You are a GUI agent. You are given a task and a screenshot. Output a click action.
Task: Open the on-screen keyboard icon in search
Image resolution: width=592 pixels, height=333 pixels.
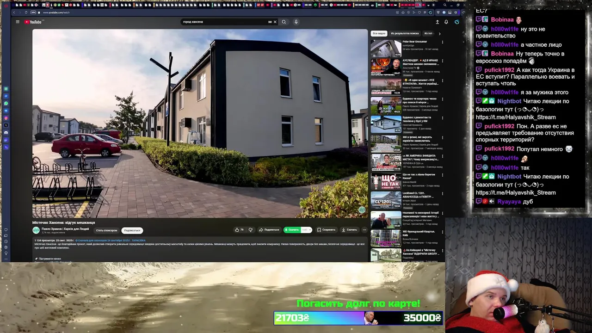point(270,22)
